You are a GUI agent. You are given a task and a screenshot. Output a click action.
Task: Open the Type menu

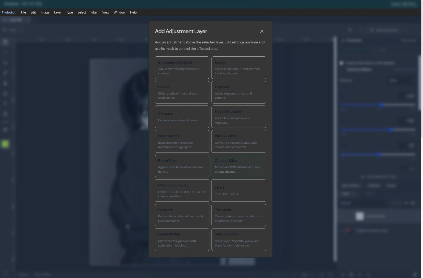click(70, 12)
